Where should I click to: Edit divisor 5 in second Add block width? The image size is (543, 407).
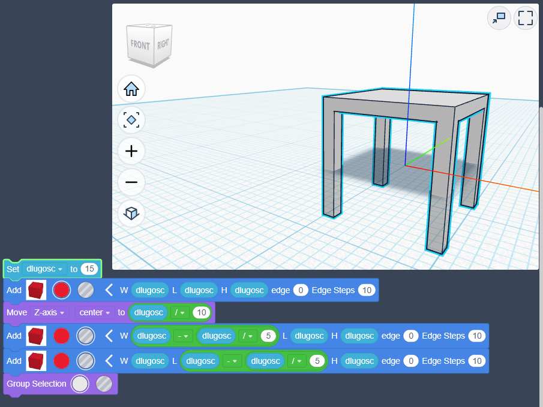tap(268, 336)
